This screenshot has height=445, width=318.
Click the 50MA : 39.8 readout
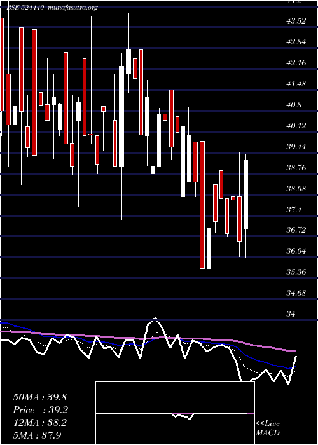pyautogui.click(x=39, y=397)
